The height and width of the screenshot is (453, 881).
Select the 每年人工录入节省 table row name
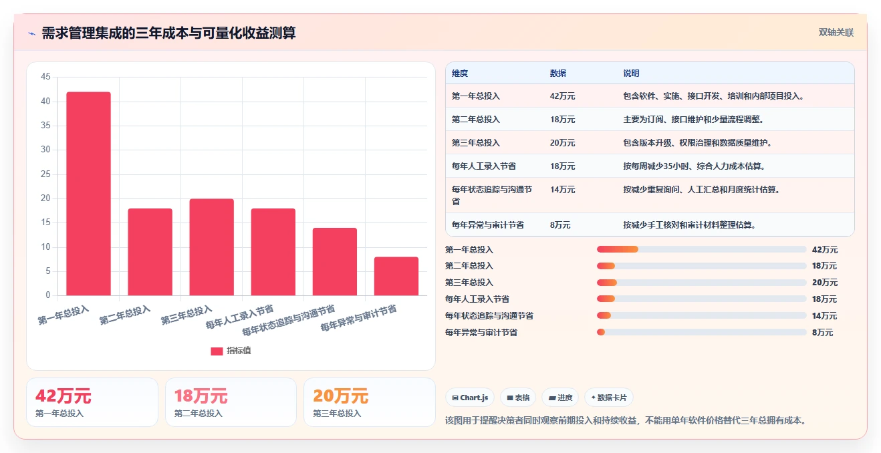pos(484,166)
